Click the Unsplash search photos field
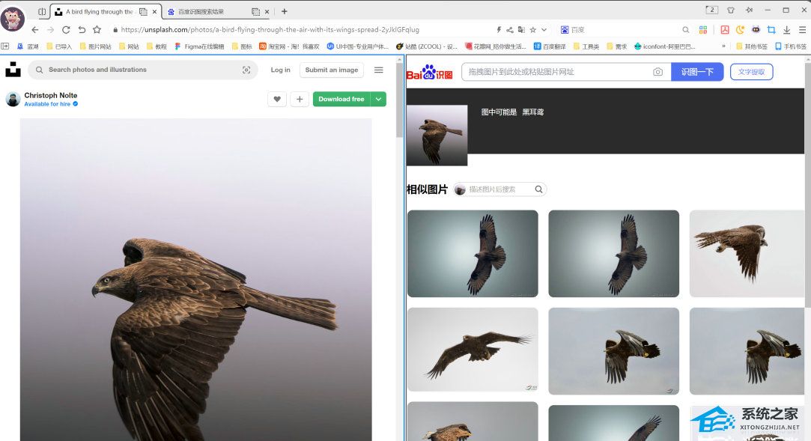 (x=143, y=70)
